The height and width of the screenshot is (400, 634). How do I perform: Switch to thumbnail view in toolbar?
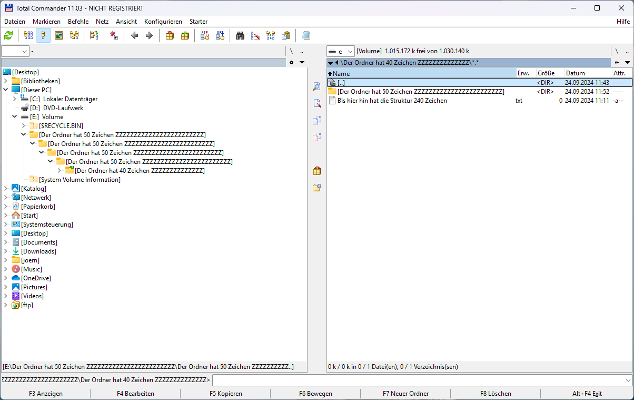click(59, 35)
